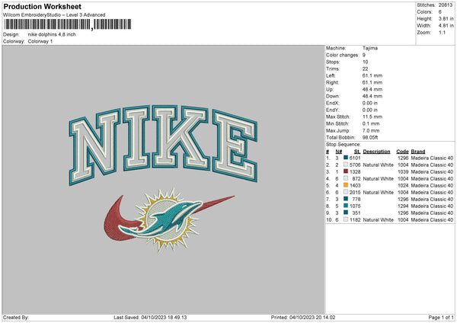Click 'Natural White' in stop row 2
This screenshot has width=457, height=323.
point(378,165)
